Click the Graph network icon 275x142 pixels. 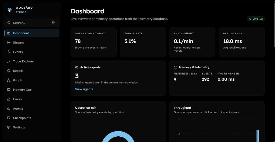(x=9, y=80)
